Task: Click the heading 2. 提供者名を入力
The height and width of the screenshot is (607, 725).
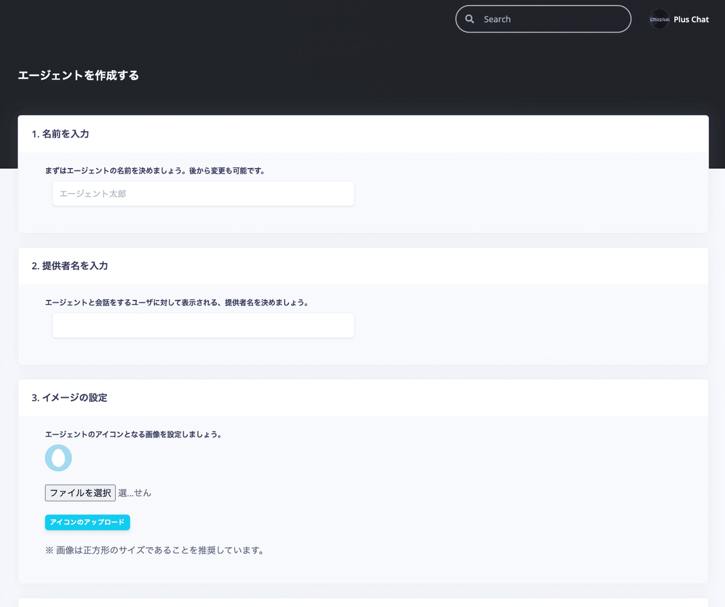Action: click(70, 265)
